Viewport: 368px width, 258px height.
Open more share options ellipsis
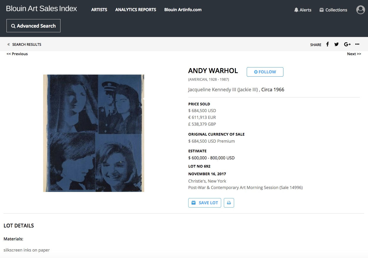coord(357,44)
